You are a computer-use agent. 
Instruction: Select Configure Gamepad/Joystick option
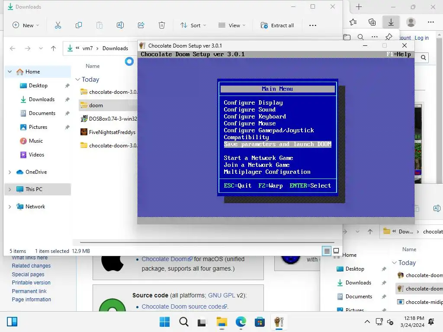(269, 130)
